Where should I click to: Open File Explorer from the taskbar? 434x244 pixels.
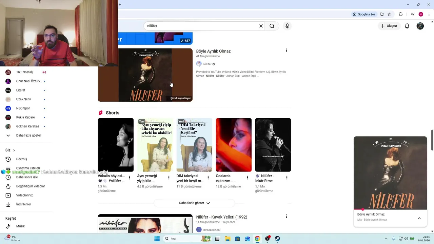pyautogui.click(x=227, y=239)
